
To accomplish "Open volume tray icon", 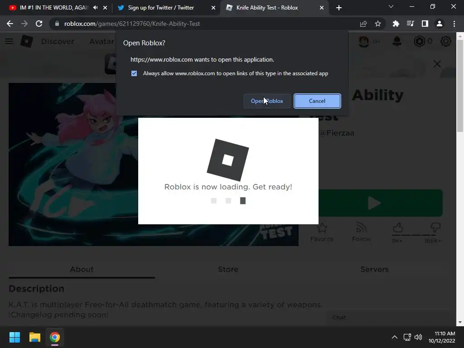I will click(x=418, y=337).
